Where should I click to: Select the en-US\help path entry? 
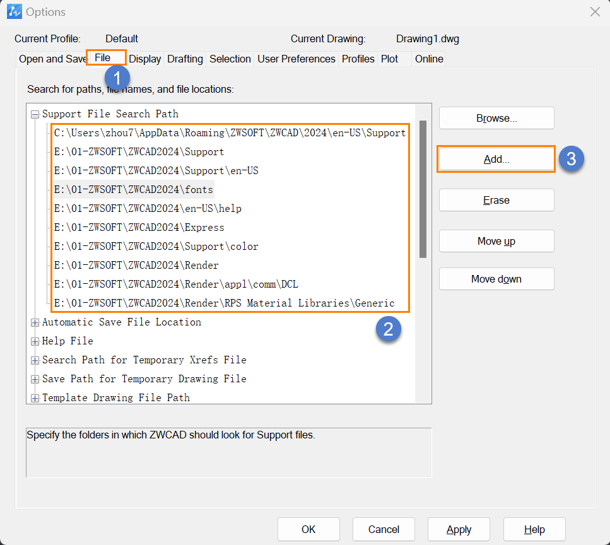[148, 209]
